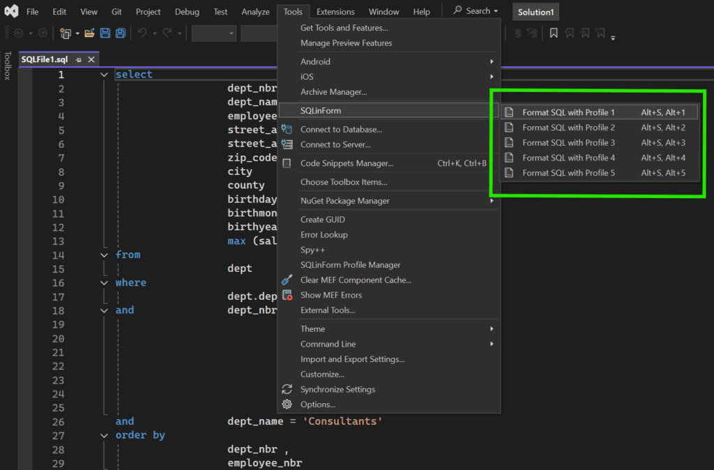Close the SQLFile1.sql tab
The height and width of the screenshot is (470, 714).
(91, 60)
